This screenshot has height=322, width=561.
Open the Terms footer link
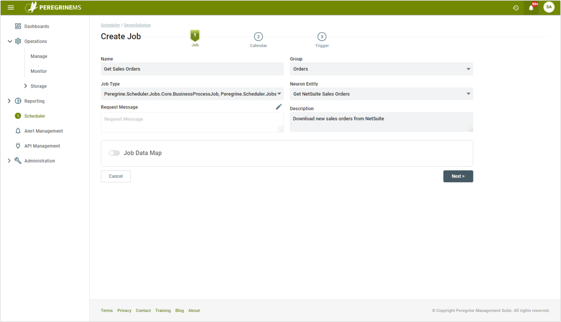pyautogui.click(x=107, y=311)
